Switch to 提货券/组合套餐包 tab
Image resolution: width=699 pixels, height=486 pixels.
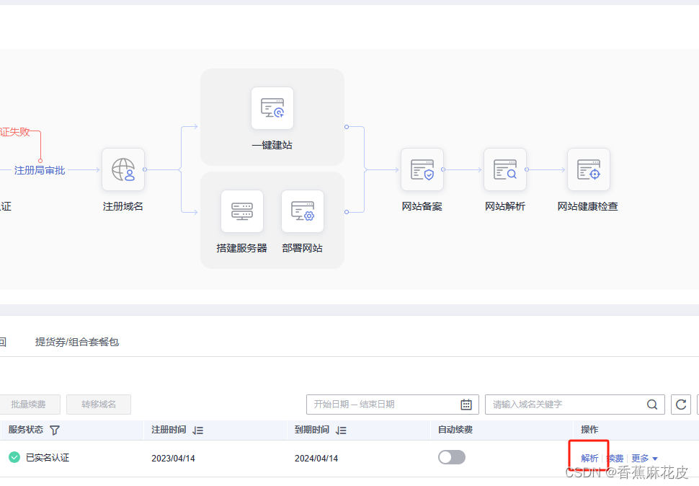pos(76,342)
